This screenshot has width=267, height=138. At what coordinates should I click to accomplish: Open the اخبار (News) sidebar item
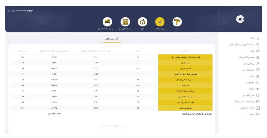[255, 76]
